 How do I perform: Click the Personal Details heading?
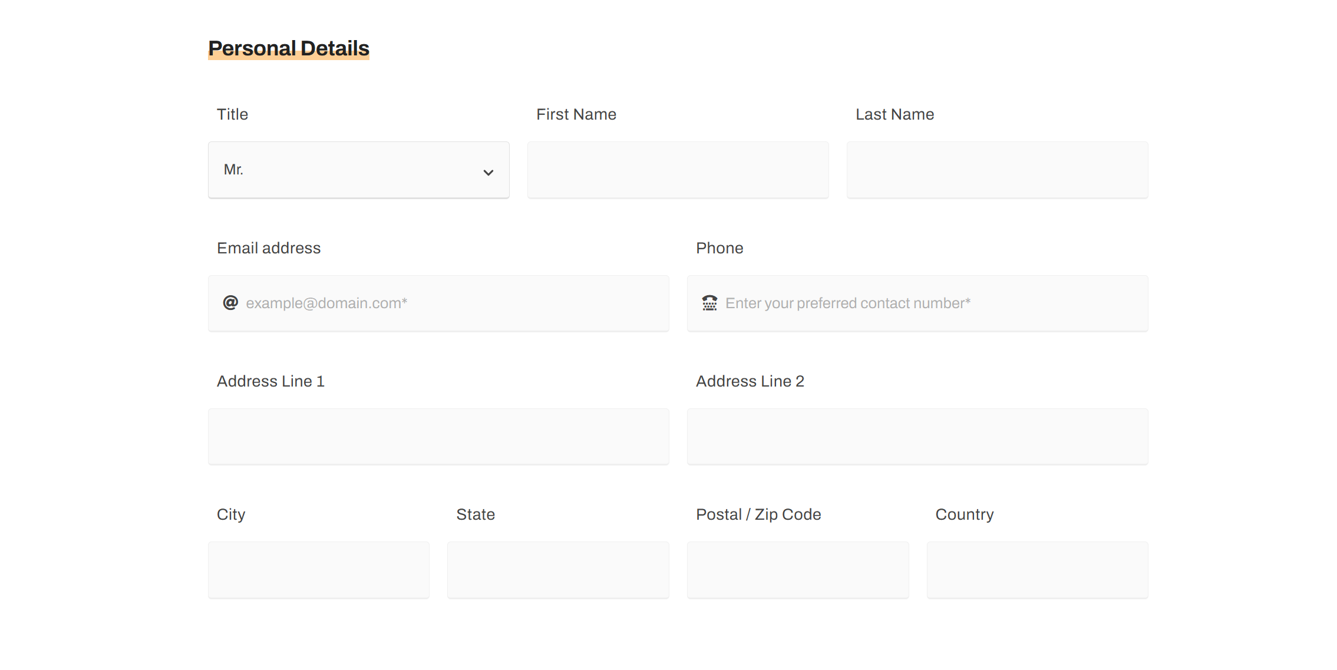coord(289,48)
